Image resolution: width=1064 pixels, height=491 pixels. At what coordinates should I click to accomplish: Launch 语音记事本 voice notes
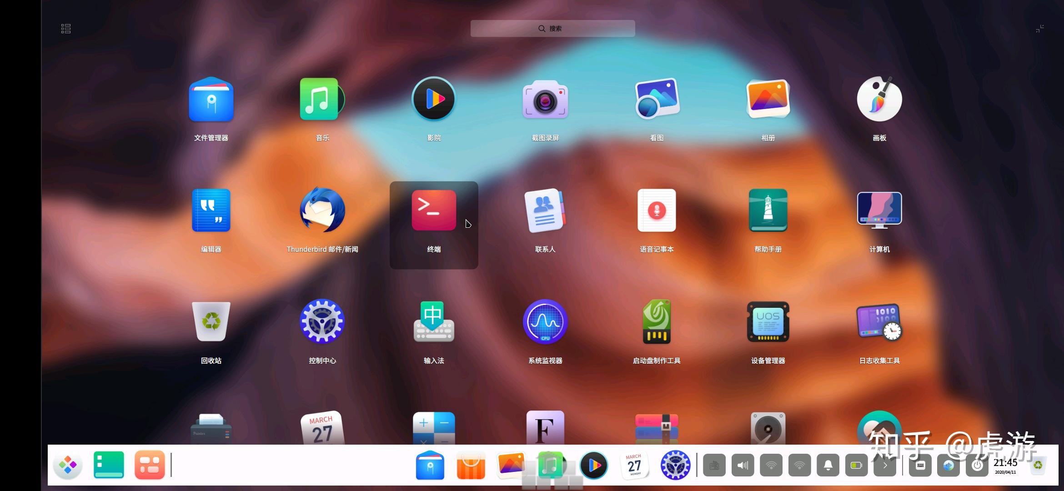(657, 211)
